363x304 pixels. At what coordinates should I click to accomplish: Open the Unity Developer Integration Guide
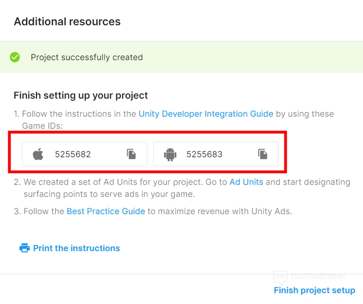206,114
